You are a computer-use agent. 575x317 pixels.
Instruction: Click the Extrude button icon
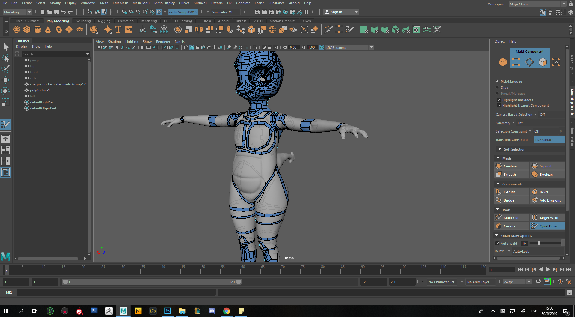click(x=499, y=192)
